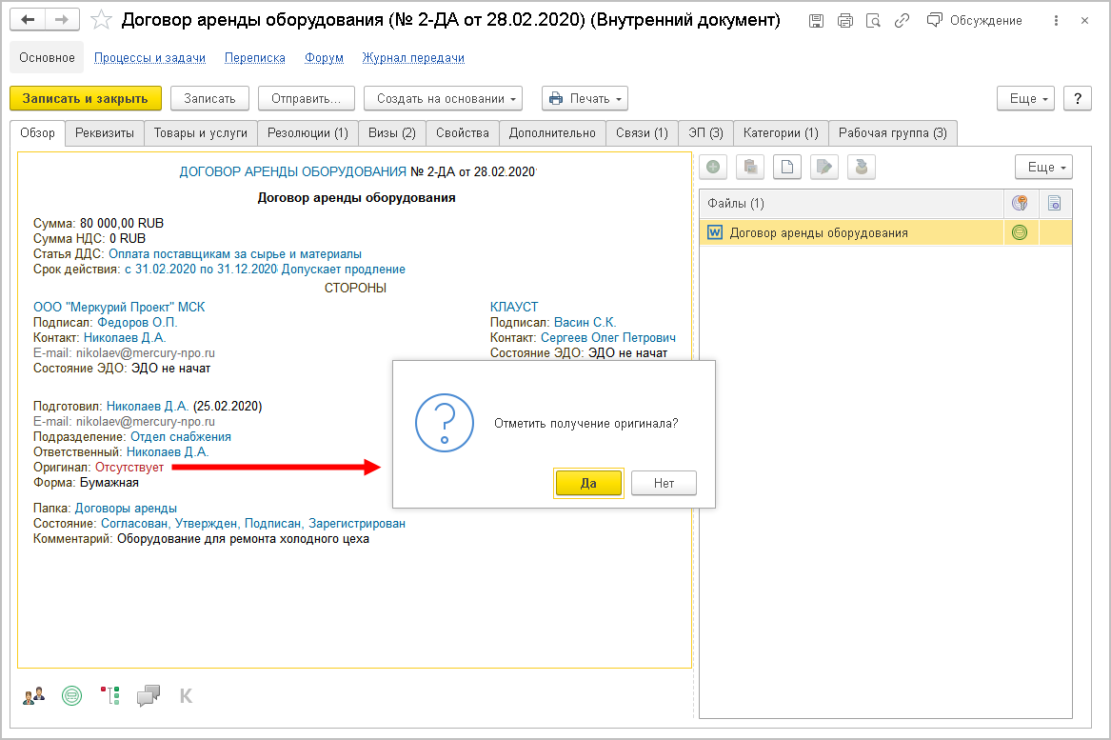Open the 'Визы (2)' tab
The image size is (1111, 740).
click(391, 133)
